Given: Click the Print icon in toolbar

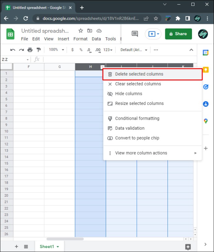Looking at the screenshot, I should (30, 50).
